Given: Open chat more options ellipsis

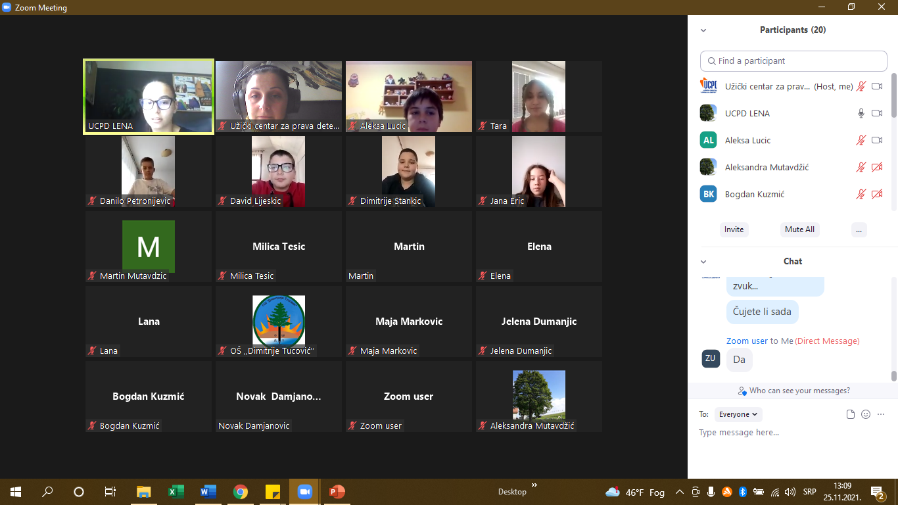Looking at the screenshot, I should point(882,414).
